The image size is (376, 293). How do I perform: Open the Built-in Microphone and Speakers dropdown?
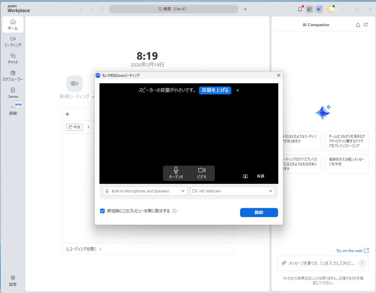[x=145, y=191]
